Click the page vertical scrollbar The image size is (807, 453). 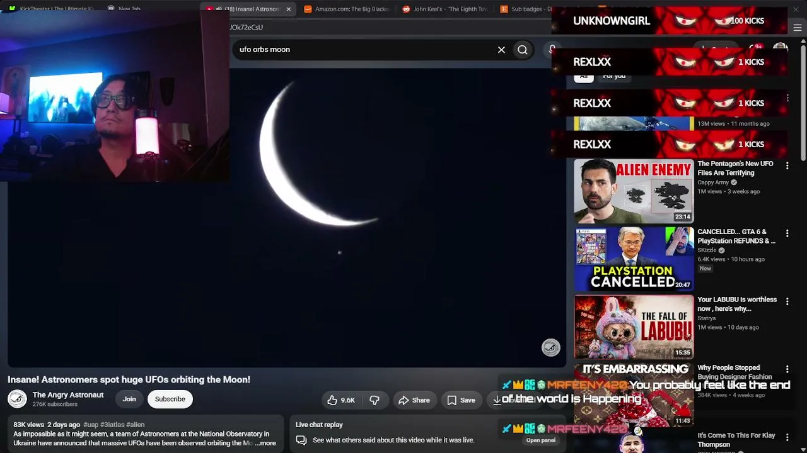point(803,104)
